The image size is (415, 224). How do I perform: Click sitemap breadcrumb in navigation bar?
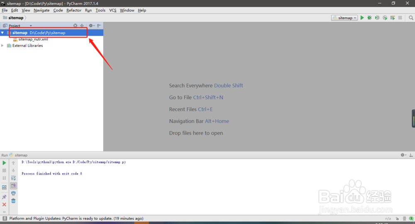pos(16,18)
